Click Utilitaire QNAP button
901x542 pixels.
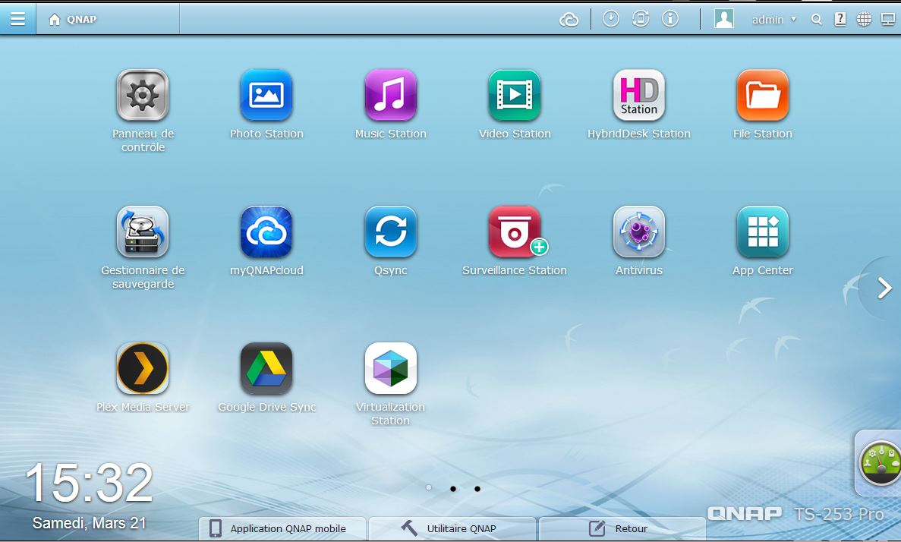452,529
